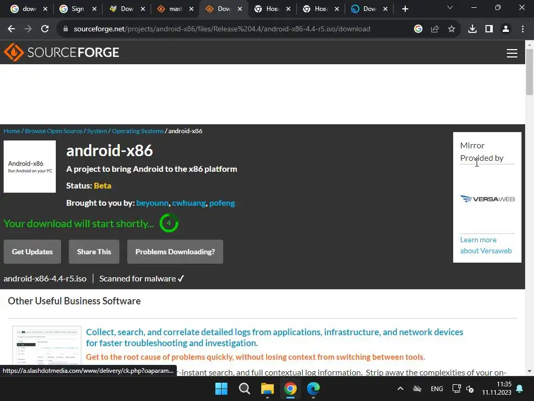Show hidden tray icons chevron
The width and height of the screenshot is (534, 401).
[400, 388]
